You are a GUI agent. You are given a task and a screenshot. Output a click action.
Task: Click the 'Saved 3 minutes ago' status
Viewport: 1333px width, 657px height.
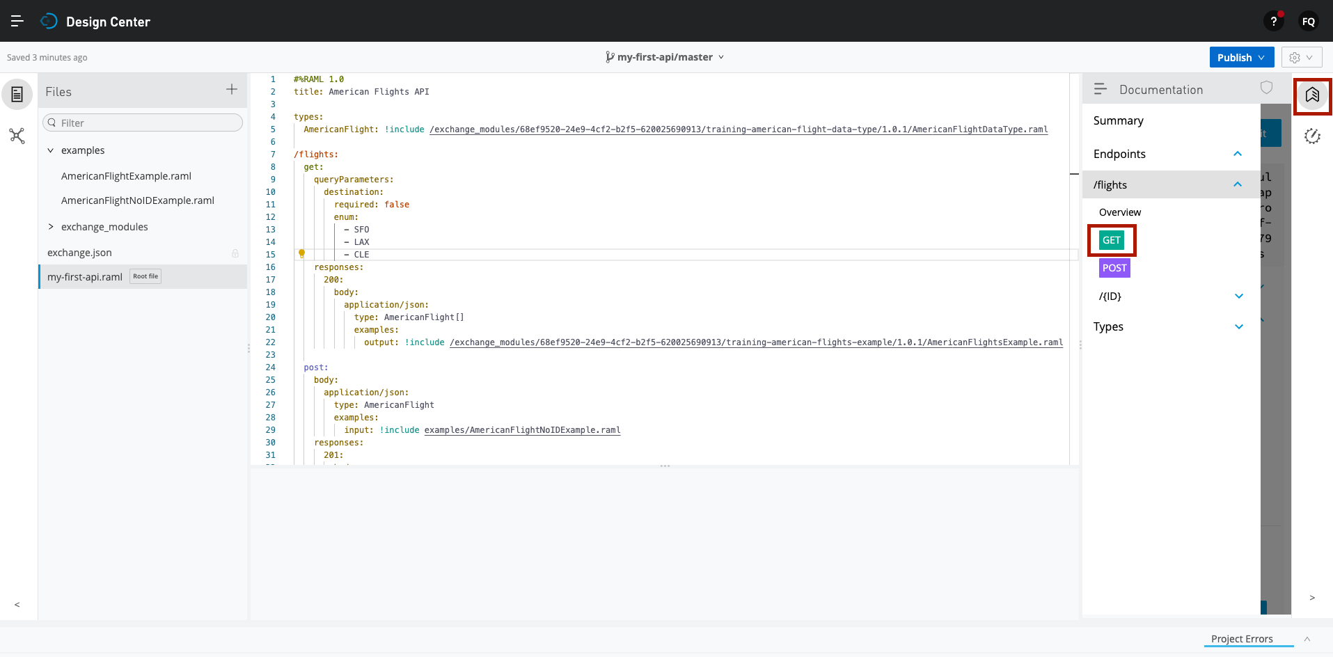pyautogui.click(x=47, y=58)
